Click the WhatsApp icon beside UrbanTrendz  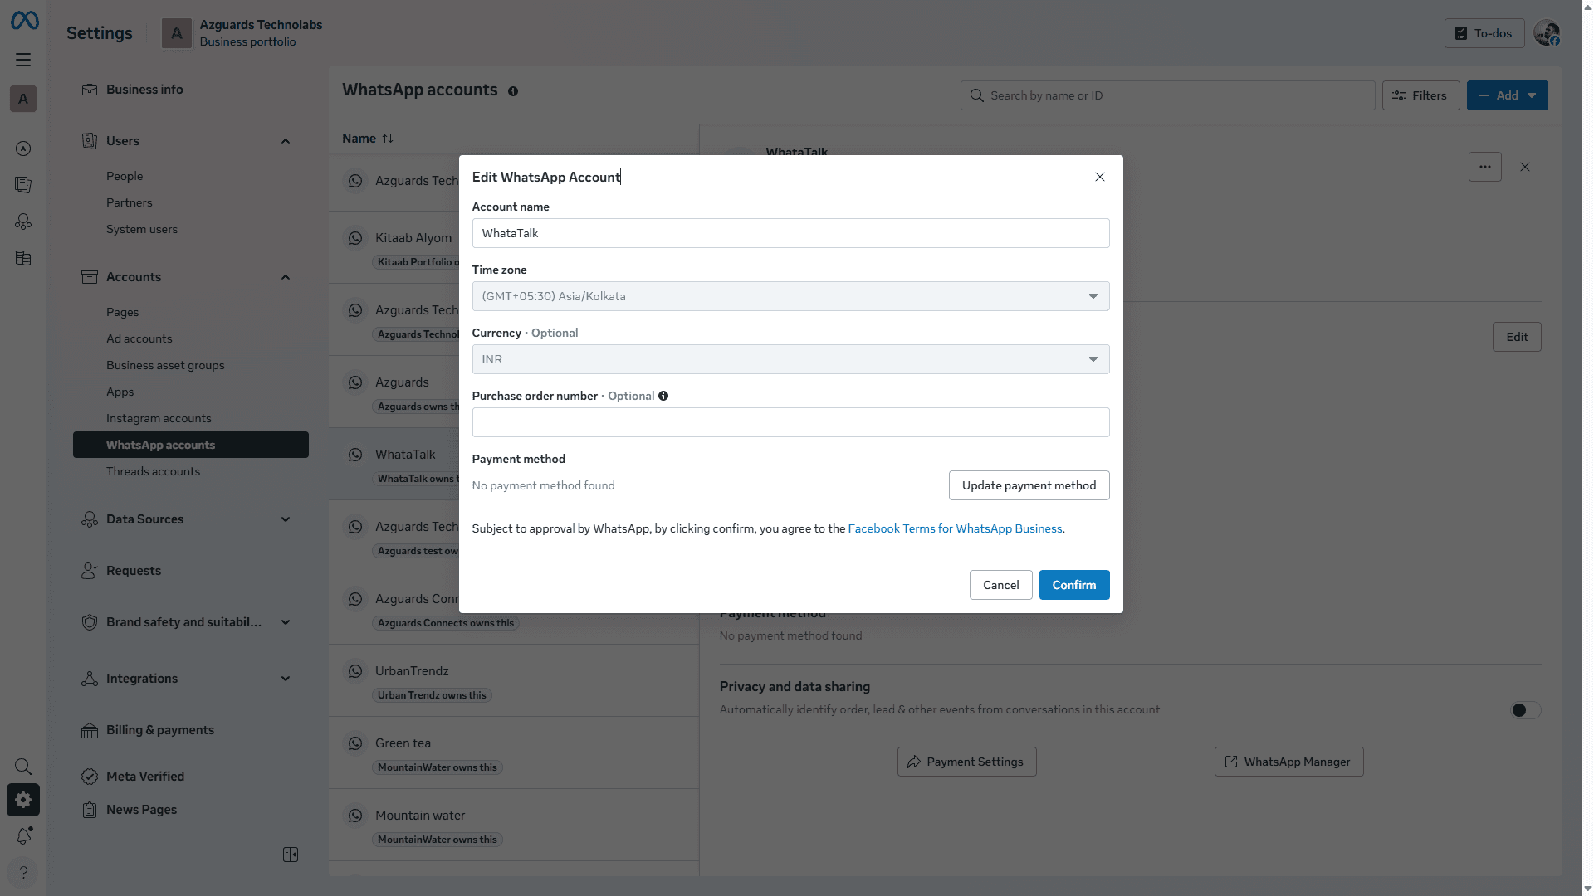(355, 671)
